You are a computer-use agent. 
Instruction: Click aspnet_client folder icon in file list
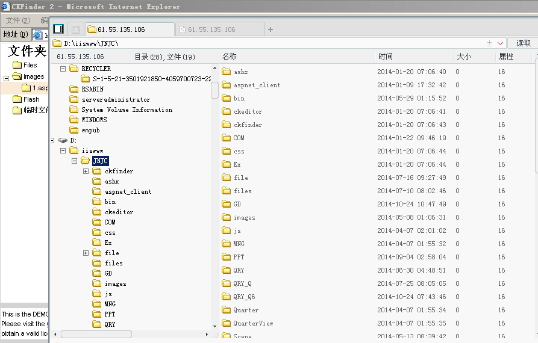pos(226,85)
